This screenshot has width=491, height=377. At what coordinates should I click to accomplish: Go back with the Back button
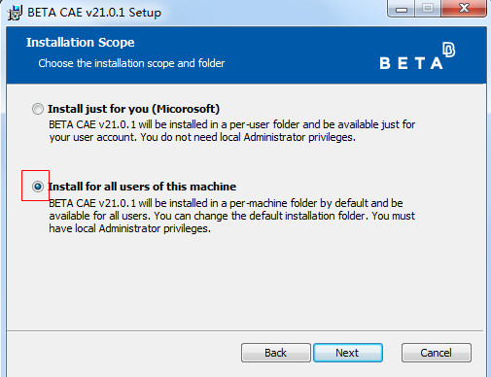tap(276, 353)
